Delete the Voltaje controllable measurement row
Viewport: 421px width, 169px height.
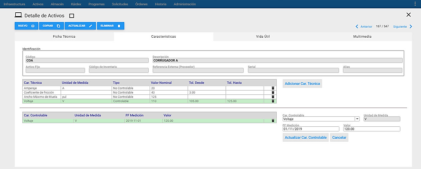273,121
